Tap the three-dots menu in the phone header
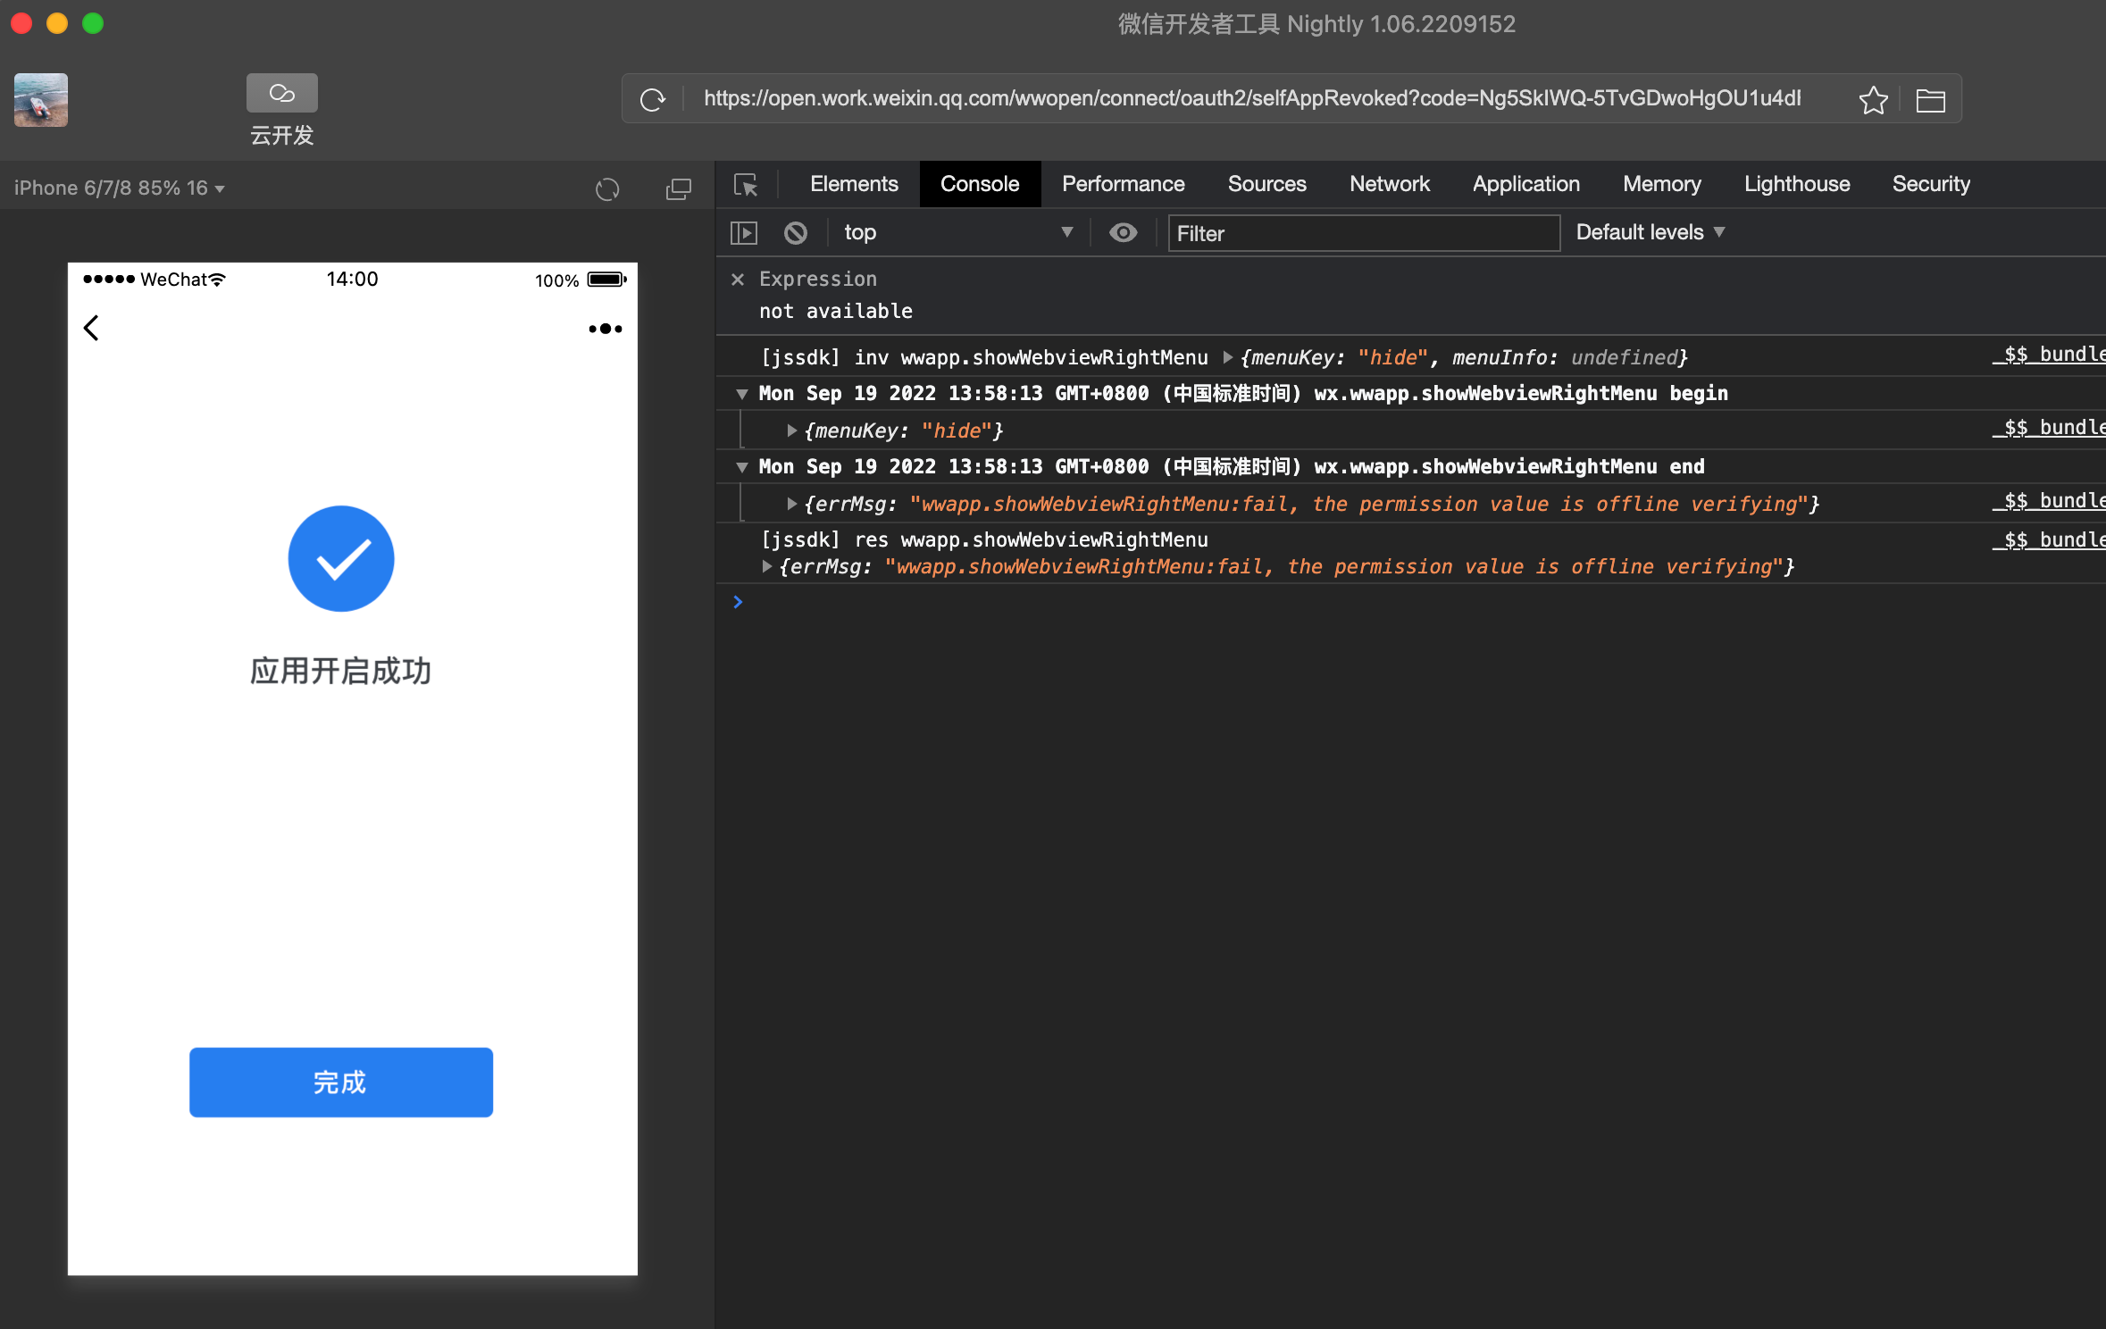The width and height of the screenshot is (2106, 1329). pos(605,329)
